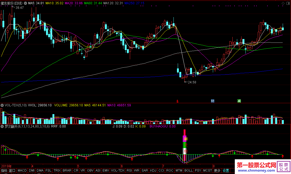Select the MCST indicator tab
291x174 pixels.
207,171
